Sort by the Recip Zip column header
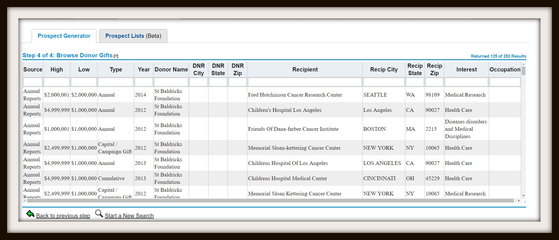 434,69
